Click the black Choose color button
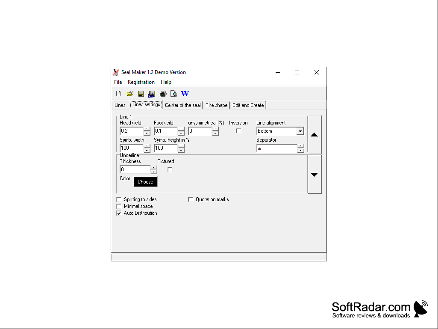This screenshot has width=438, height=329. [x=146, y=182]
